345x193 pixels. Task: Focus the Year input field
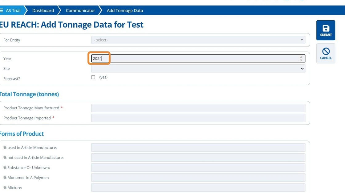[x=194, y=58]
